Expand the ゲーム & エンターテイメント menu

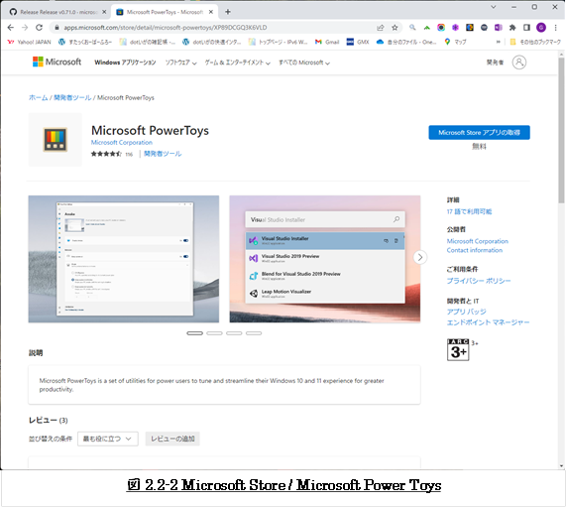(238, 63)
